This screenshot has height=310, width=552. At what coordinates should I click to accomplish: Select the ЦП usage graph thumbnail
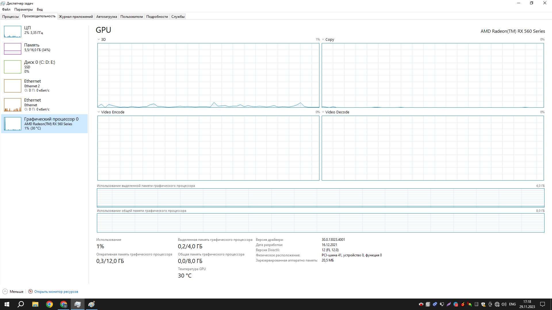click(x=13, y=32)
